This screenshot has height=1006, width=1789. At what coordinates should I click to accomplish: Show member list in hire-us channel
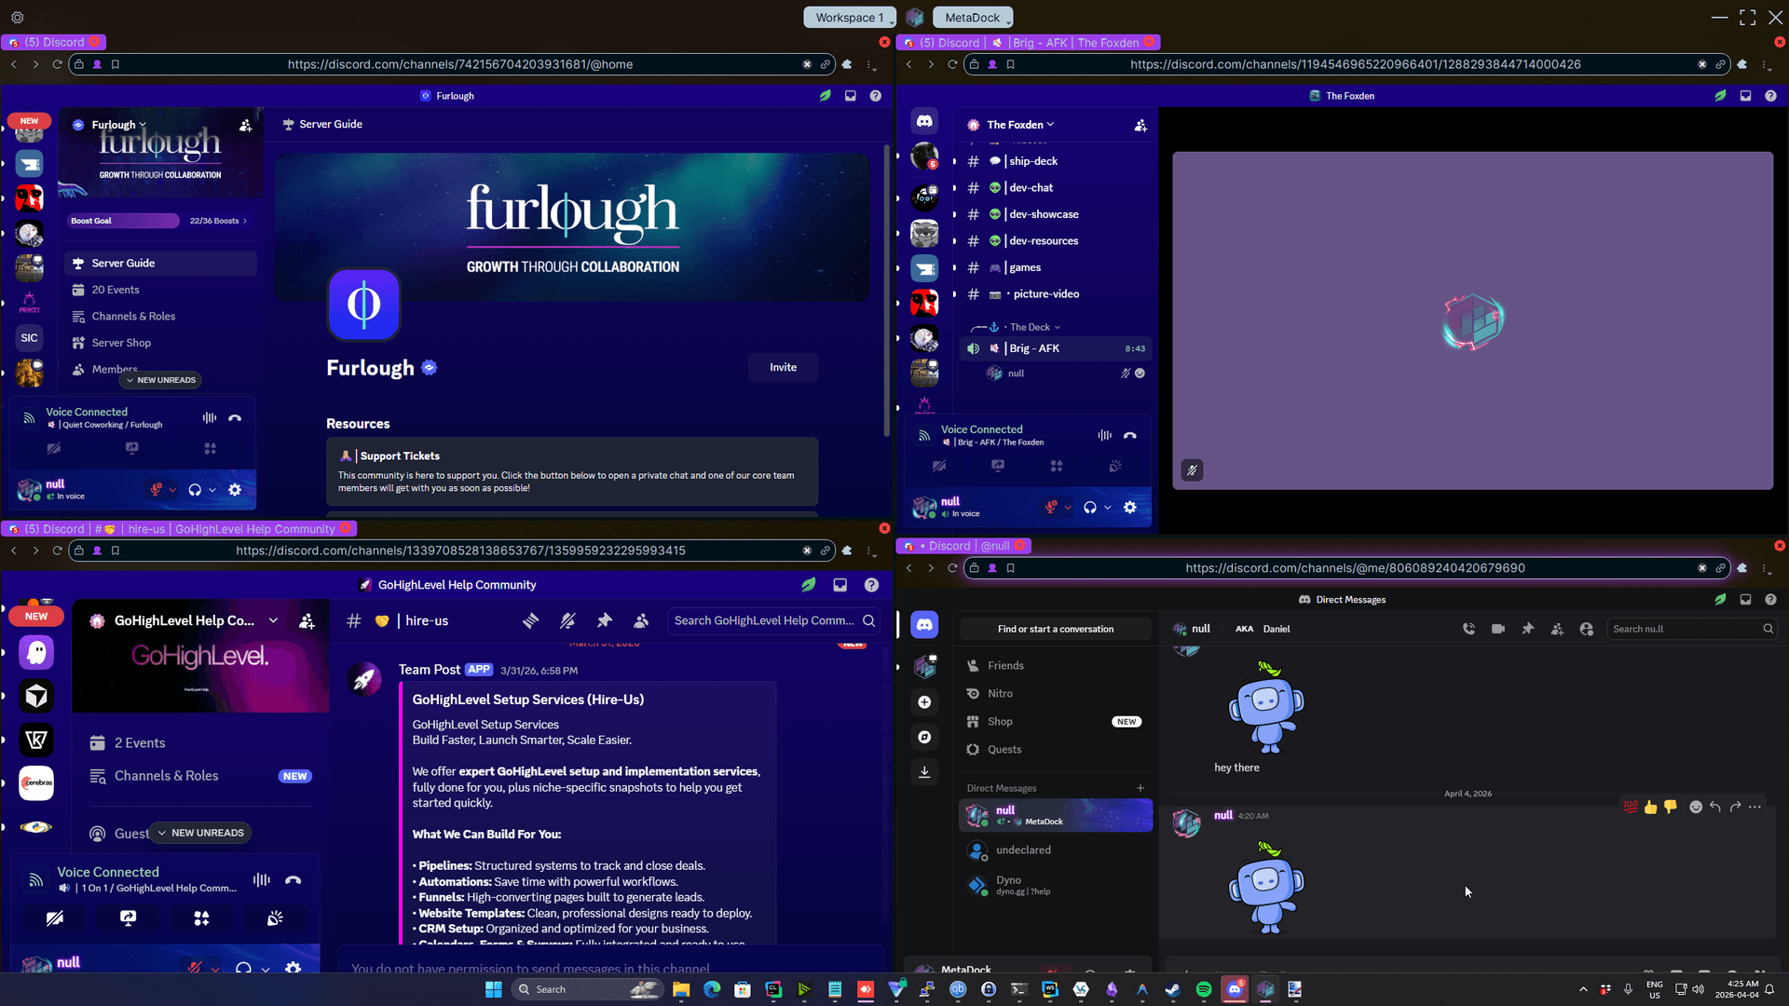click(641, 620)
